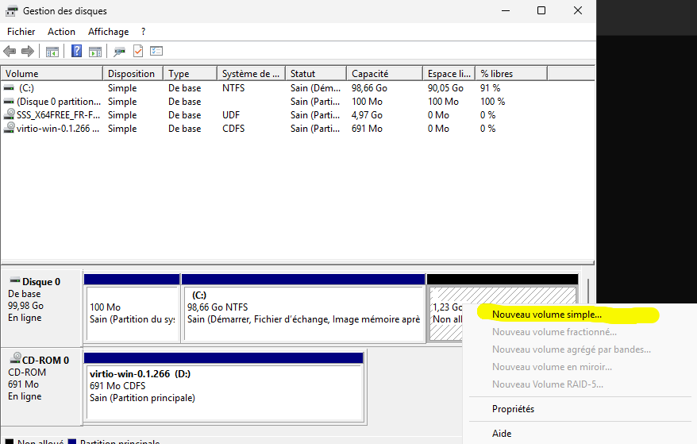Click the show/hide console tree icon
The height and width of the screenshot is (444, 697).
tap(52, 52)
